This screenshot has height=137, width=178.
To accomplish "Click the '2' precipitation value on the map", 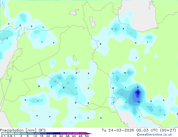I will pyautogui.click(x=64, y=88).
